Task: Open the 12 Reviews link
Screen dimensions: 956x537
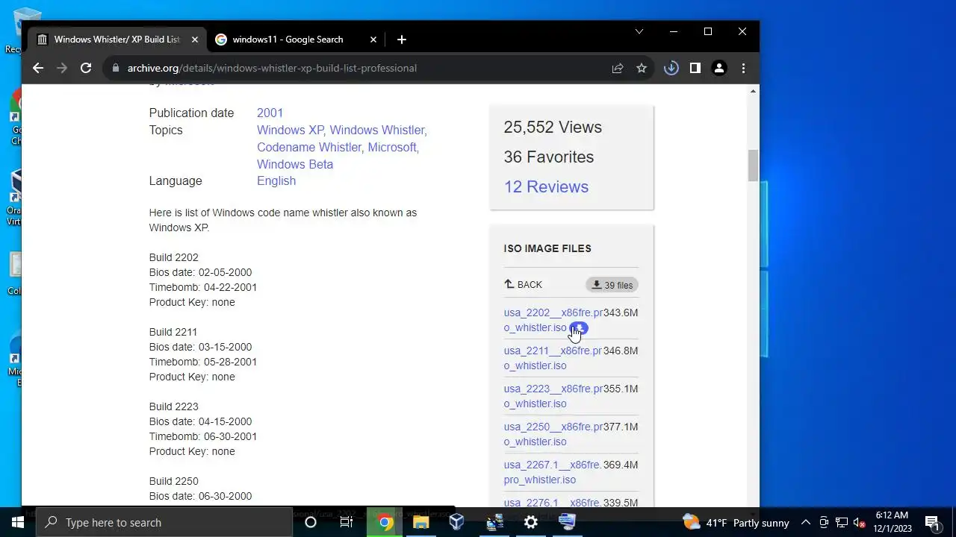Action: [x=546, y=186]
